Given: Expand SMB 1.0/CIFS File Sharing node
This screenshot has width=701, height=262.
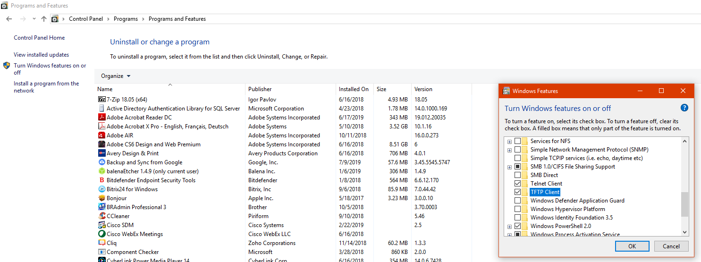Looking at the screenshot, I should [509, 167].
